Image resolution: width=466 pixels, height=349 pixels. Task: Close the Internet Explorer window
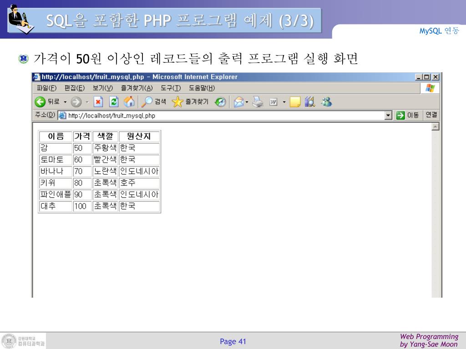[436, 77]
